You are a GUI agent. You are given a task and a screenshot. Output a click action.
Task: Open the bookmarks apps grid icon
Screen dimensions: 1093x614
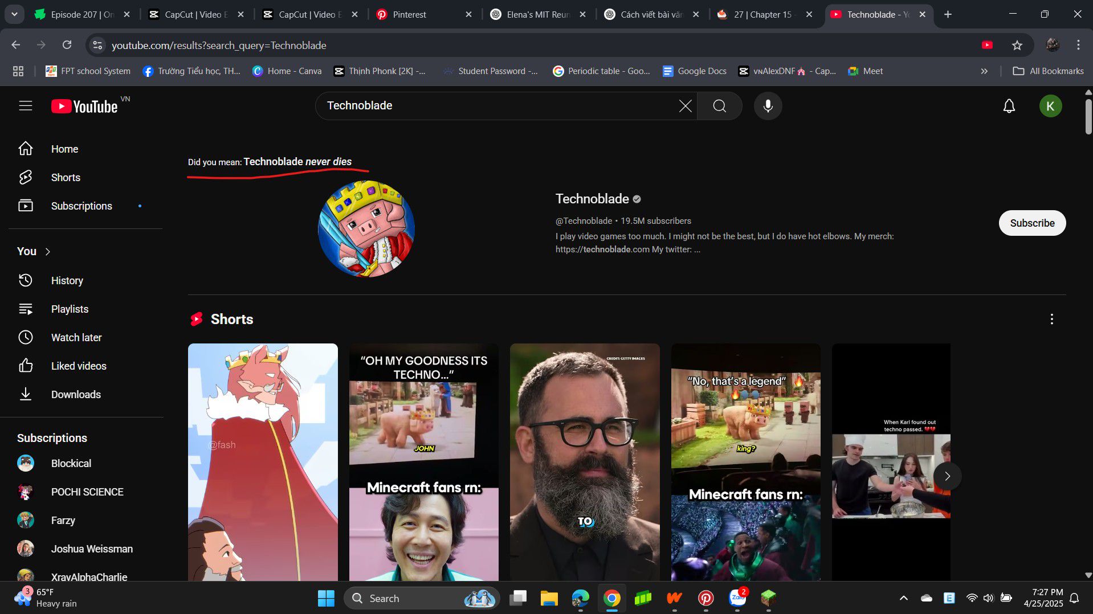(x=18, y=71)
